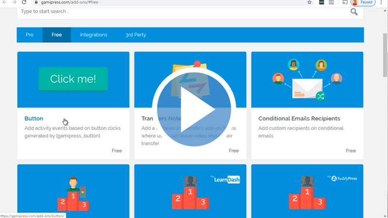This screenshot has height=218, width=388.
Task: Click in the 'Type to start search' field
Action: (179, 12)
